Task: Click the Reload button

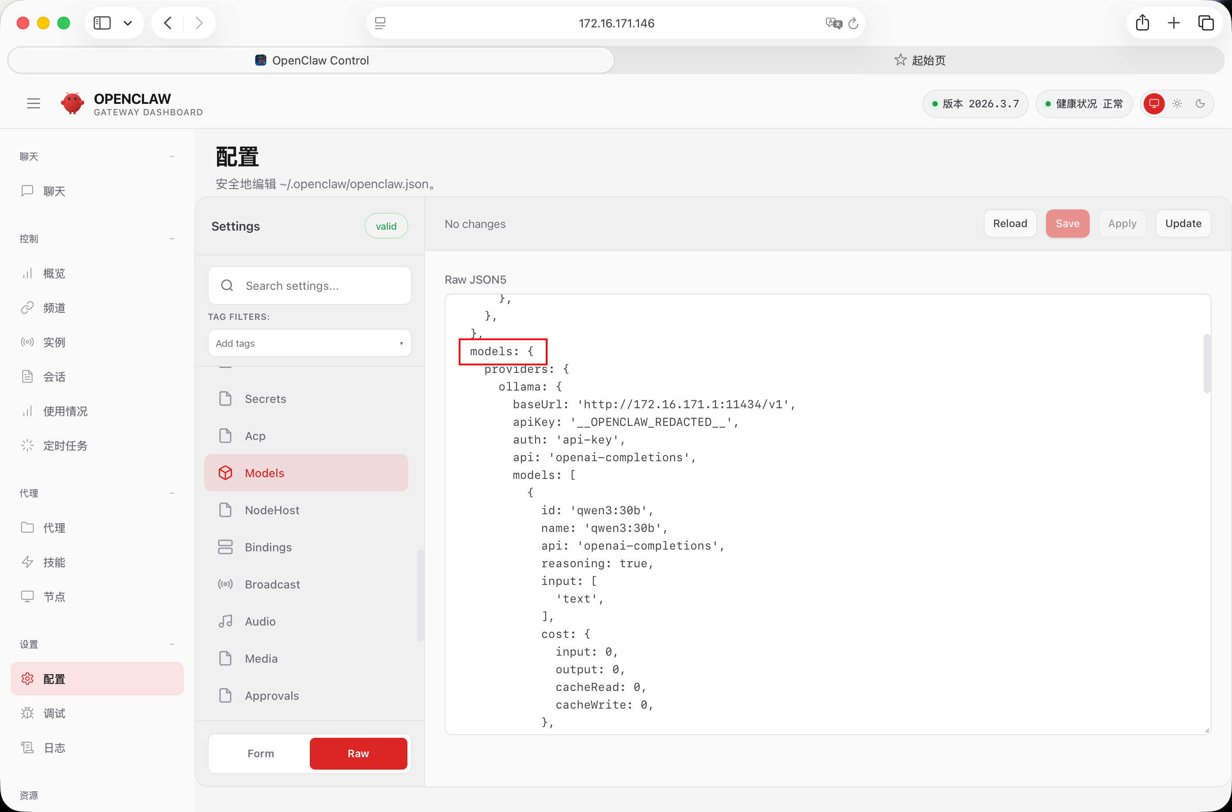Action: pos(1009,223)
